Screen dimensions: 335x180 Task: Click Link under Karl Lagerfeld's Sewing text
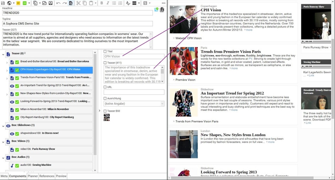point(311,75)
